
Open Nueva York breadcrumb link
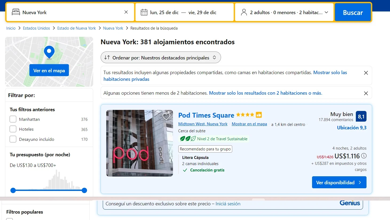[x=113, y=28]
